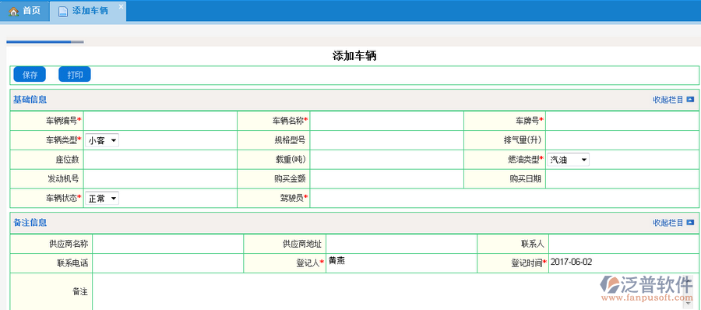
Task: Open the 车辆类型 dropdown
Action: 102,140
